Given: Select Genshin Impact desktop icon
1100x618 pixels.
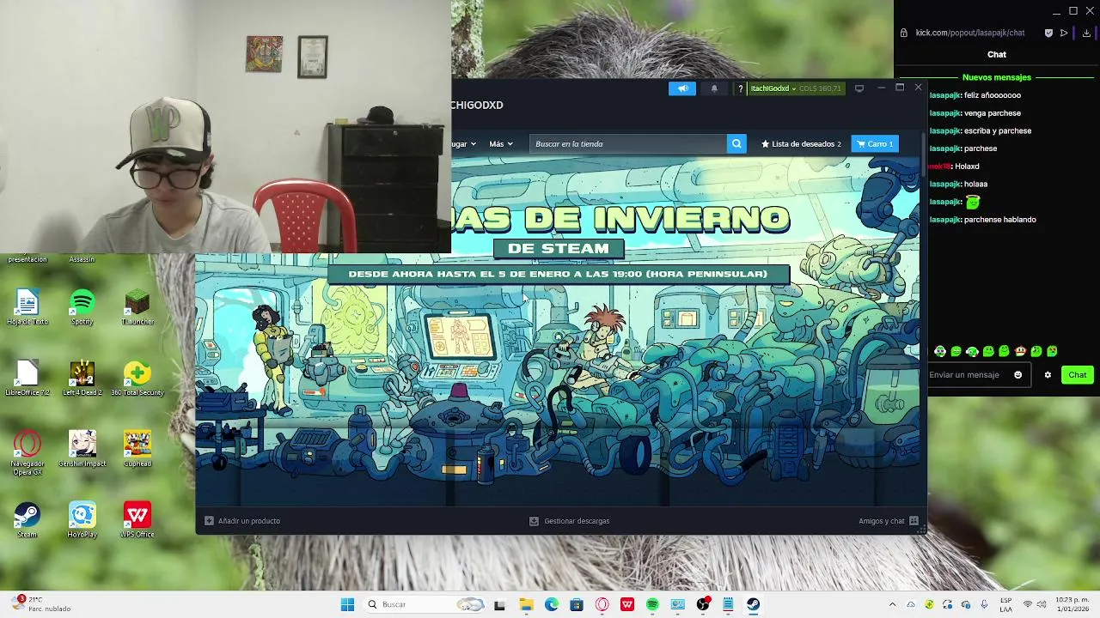Looking at the screenshot, I should tap(82, 449).
